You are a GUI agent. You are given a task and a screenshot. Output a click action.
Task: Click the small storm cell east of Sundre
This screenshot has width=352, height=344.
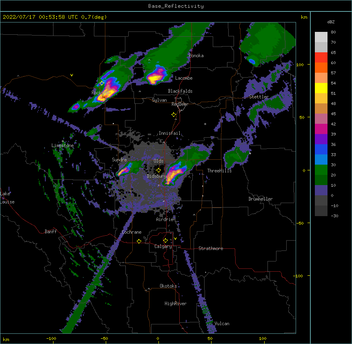point(124,171)
